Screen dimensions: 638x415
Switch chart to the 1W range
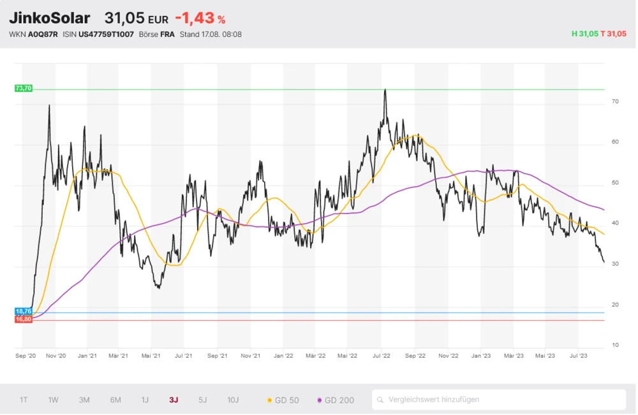coord(54,400)
